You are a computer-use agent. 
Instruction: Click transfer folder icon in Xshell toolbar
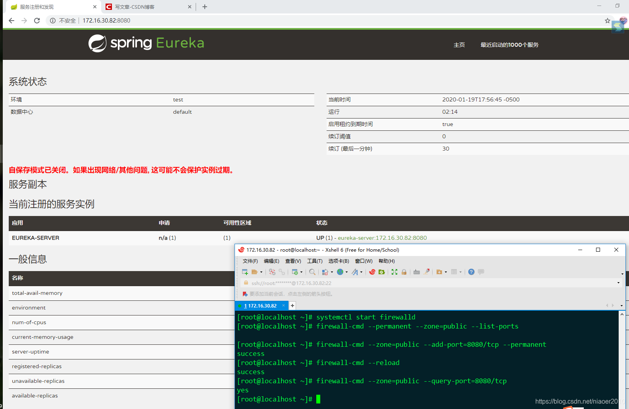[439, 272]
